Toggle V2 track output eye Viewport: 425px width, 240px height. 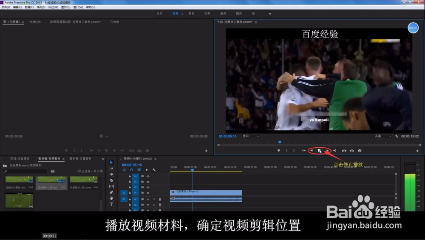(148, 187)
